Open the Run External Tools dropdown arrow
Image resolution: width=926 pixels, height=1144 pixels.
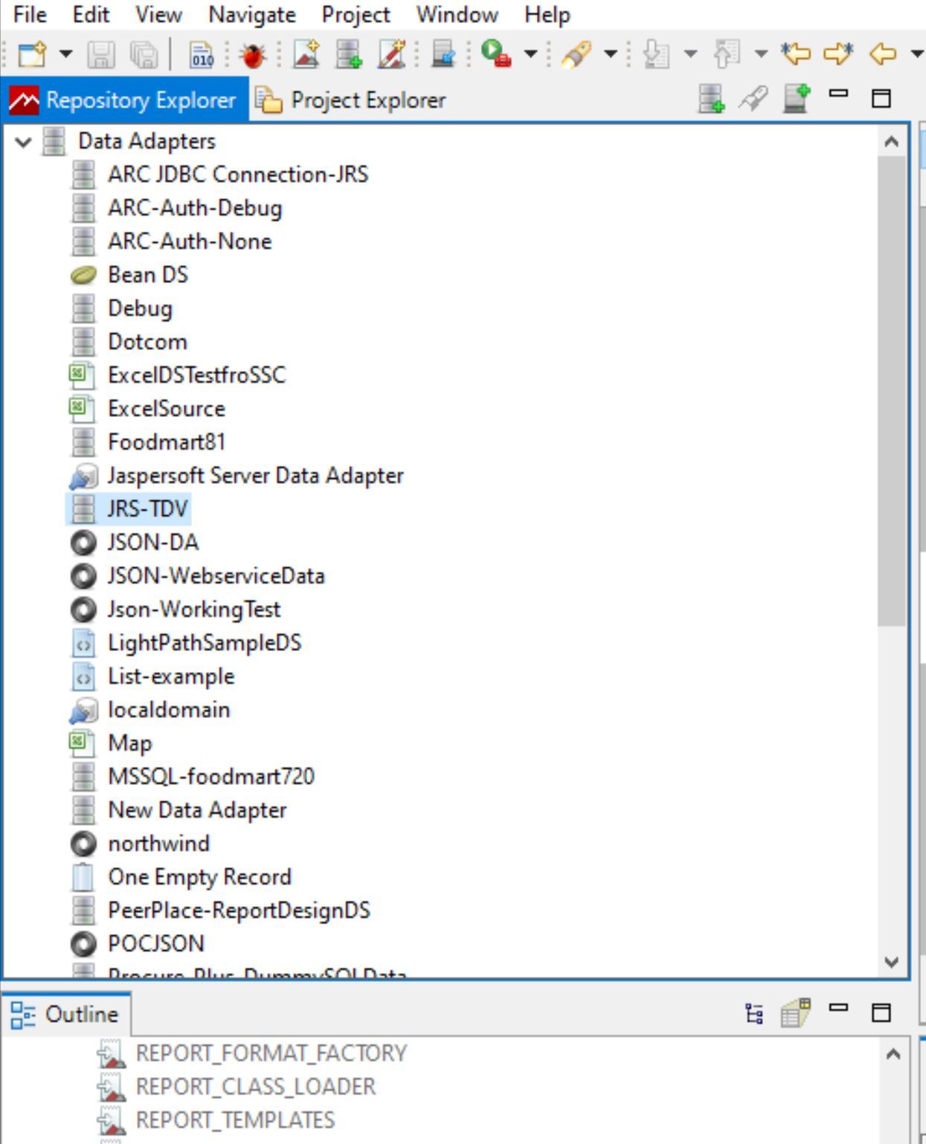click(530, 54)
